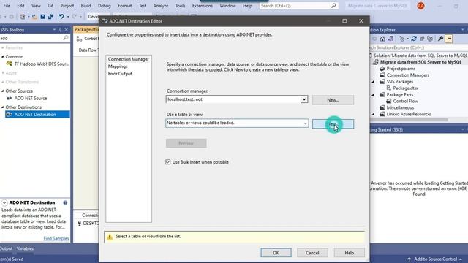The image size is (468, 263).
Task: Collapse the ADO NET Destination info panel
Action: coord(4,203)
